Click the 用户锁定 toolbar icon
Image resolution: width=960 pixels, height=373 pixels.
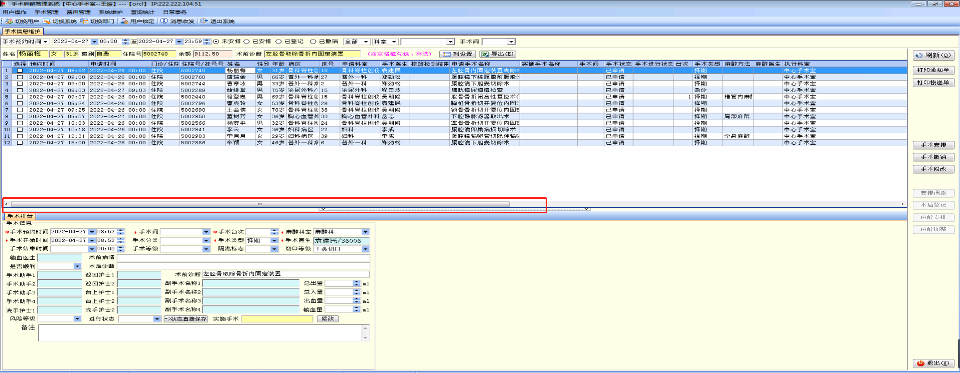pos(124,21)
